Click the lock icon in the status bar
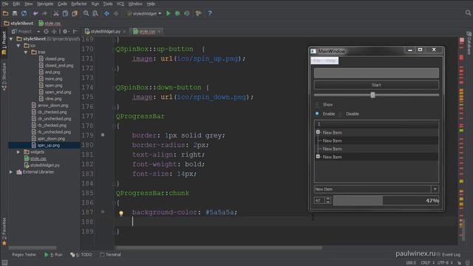The height and width of the screenshot is (266, 473). pos(459,263)
